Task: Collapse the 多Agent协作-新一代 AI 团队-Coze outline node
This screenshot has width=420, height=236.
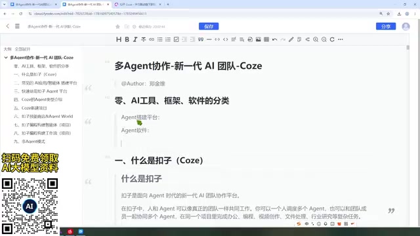Action: point(6,58)
